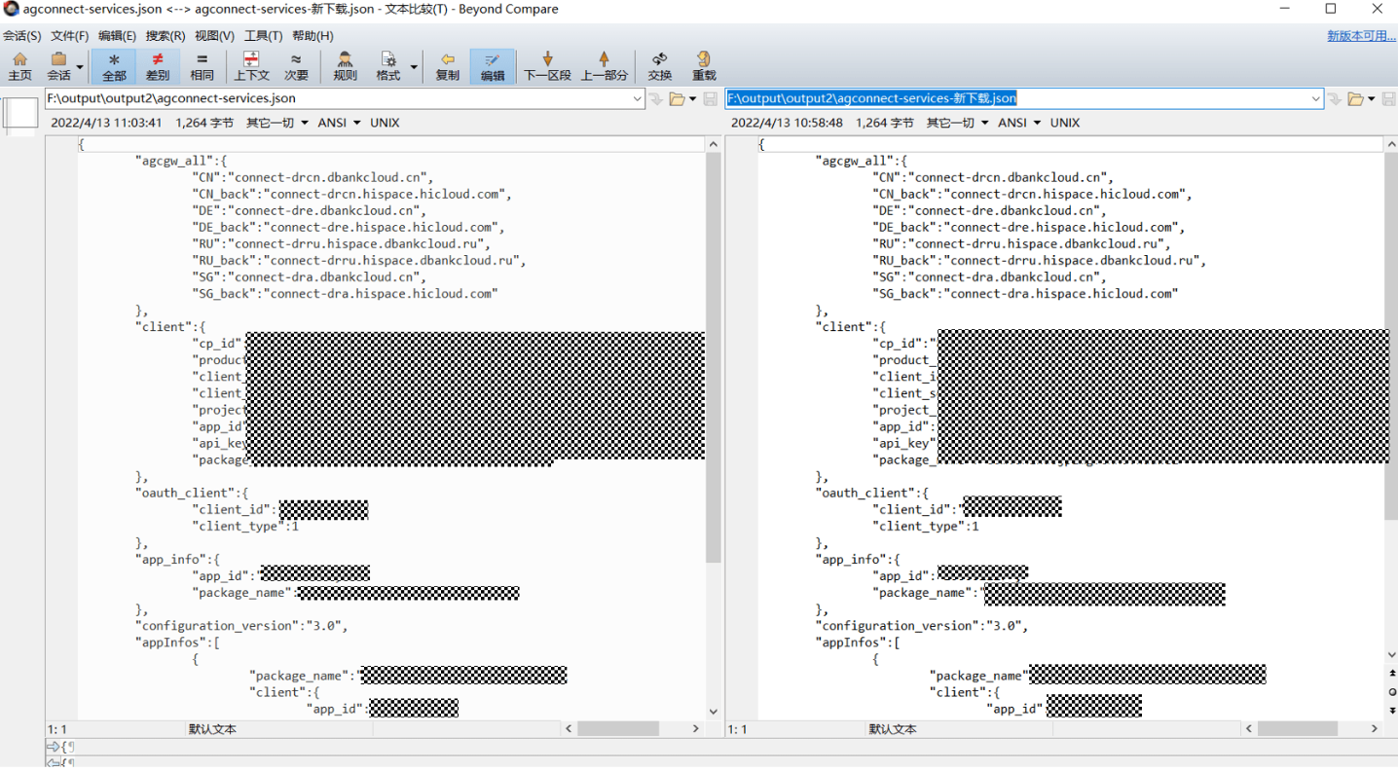Open the 搜索(R) menu
The height and width of the screenshot is (771, 1398).
166,36
